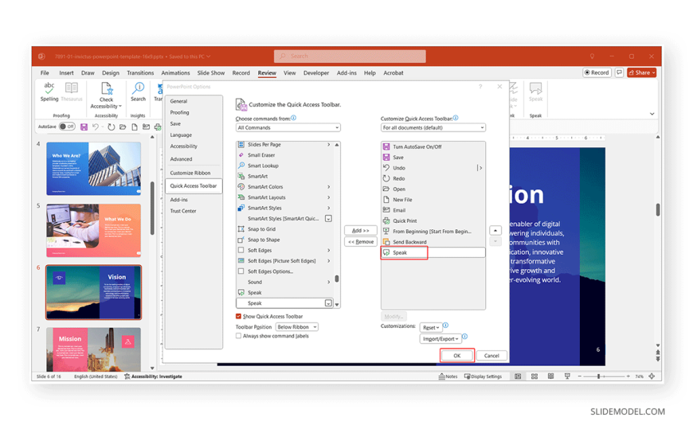Select the Mission slide 7 thumbnail
The width and height of the screenshot is (693, 429).
click(x=94, y=349)
